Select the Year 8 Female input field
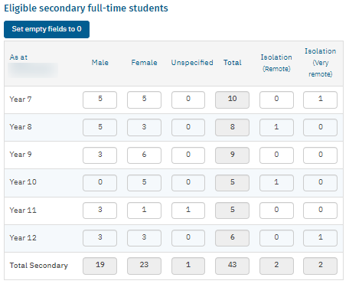Image resolution: width=349 pixels, height=284 pixels. coord(144,127)
